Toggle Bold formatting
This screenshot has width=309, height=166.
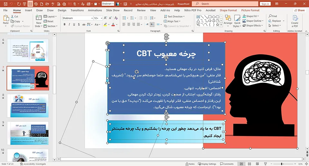(64, 24)
